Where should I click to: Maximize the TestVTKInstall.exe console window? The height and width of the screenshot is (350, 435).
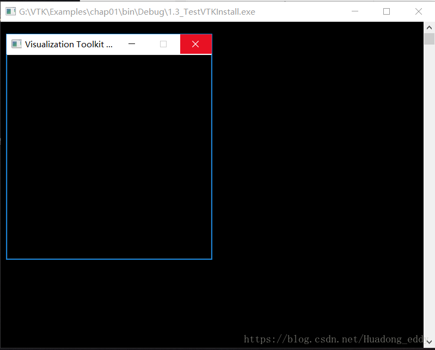tap(387, 11)
